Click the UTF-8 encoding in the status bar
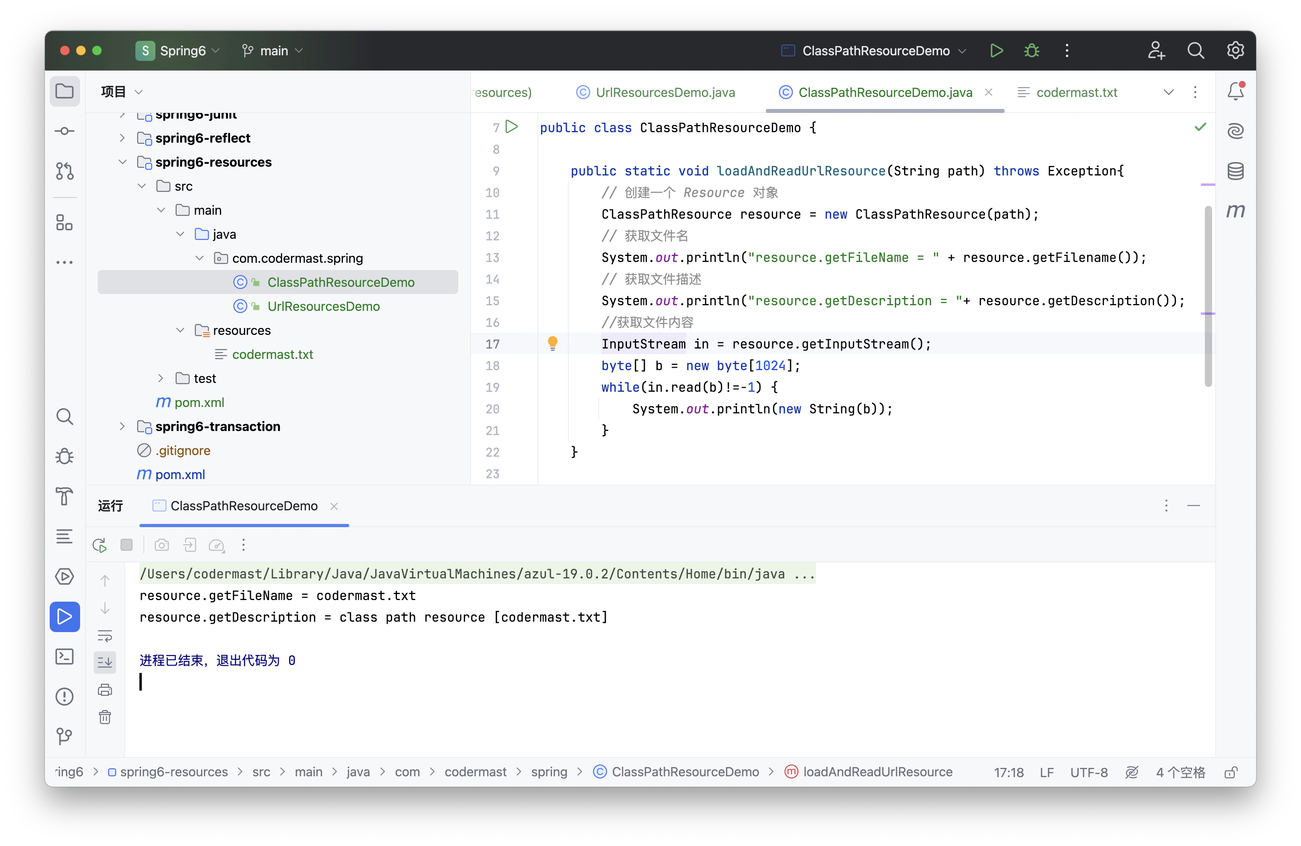The height and width of the screenshot is (846, 1301). point(1088,772)
